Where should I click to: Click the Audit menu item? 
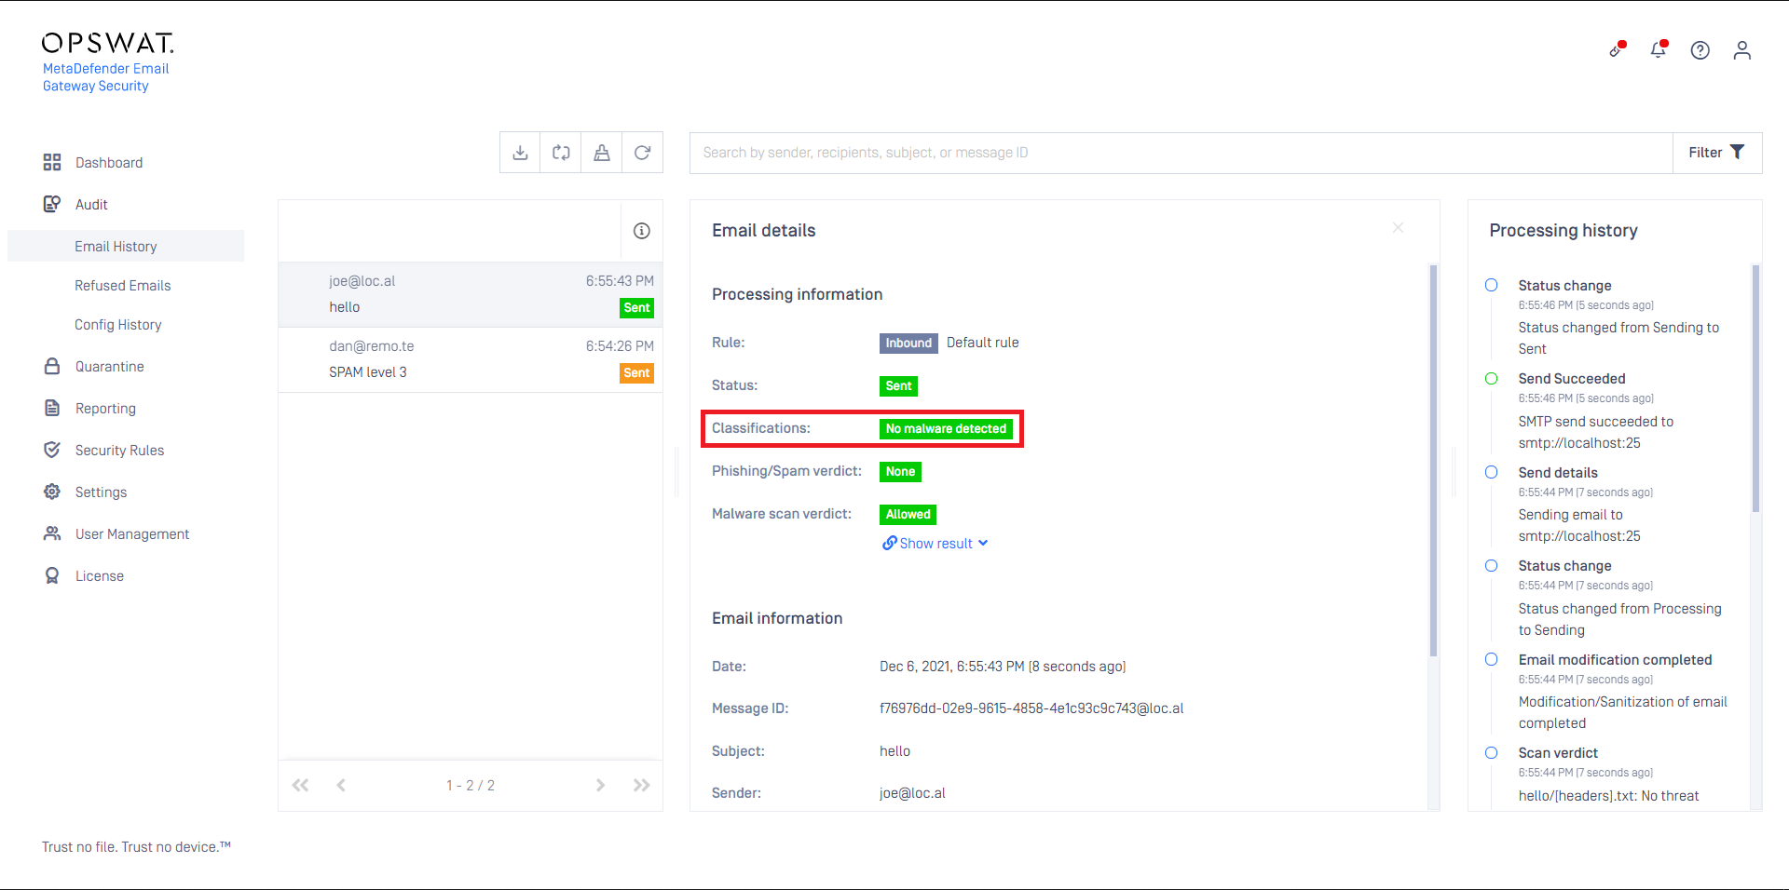[x=91, y=205]
